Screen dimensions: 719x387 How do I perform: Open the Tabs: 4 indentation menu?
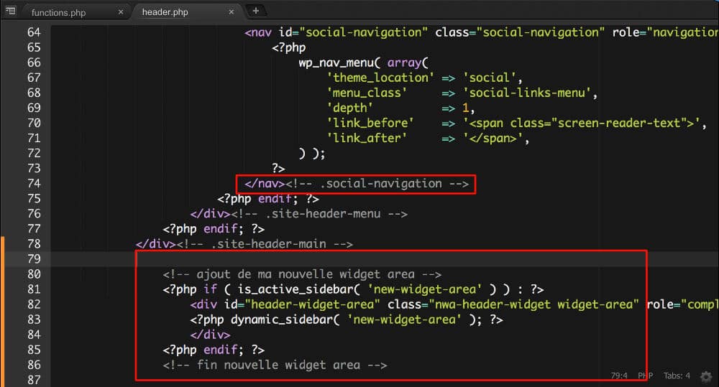[677, 376]
